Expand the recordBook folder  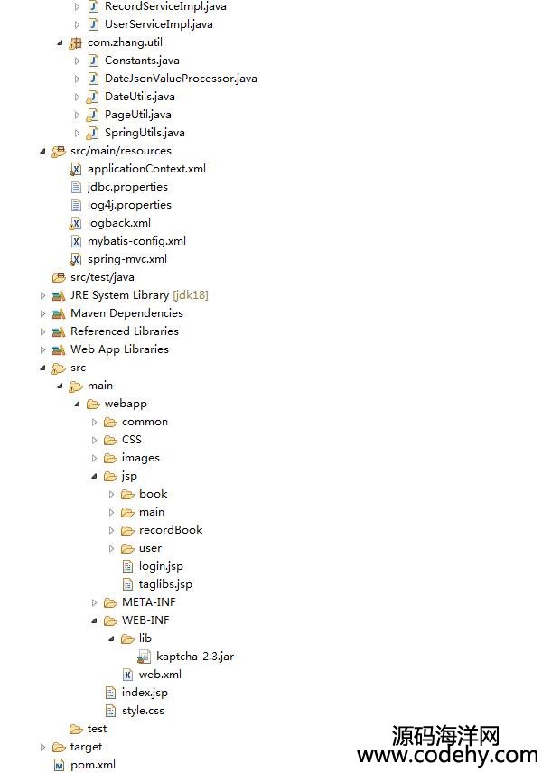tap(111, 531)
